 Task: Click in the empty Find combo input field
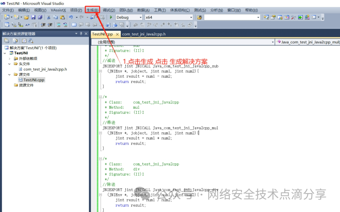click(230, 17)
